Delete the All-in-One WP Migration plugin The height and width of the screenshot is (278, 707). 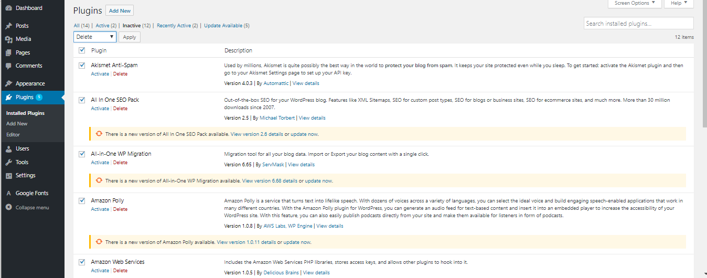pyautogui.click(x=120, y=163)
